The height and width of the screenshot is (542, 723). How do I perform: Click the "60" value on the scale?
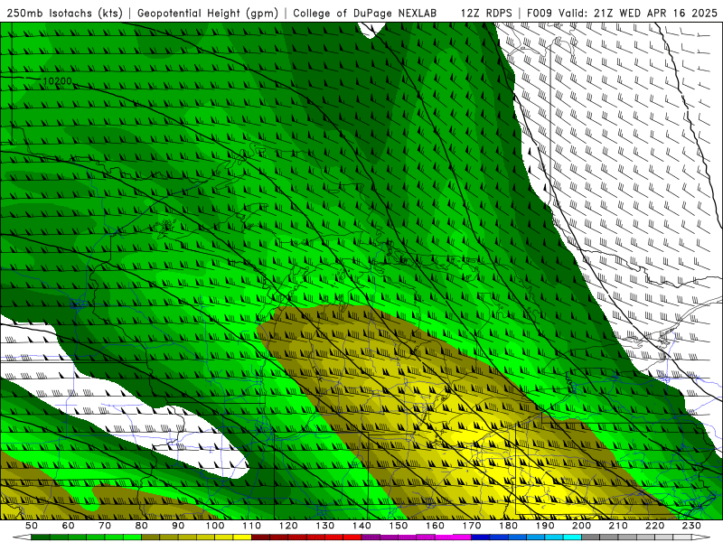69,526
